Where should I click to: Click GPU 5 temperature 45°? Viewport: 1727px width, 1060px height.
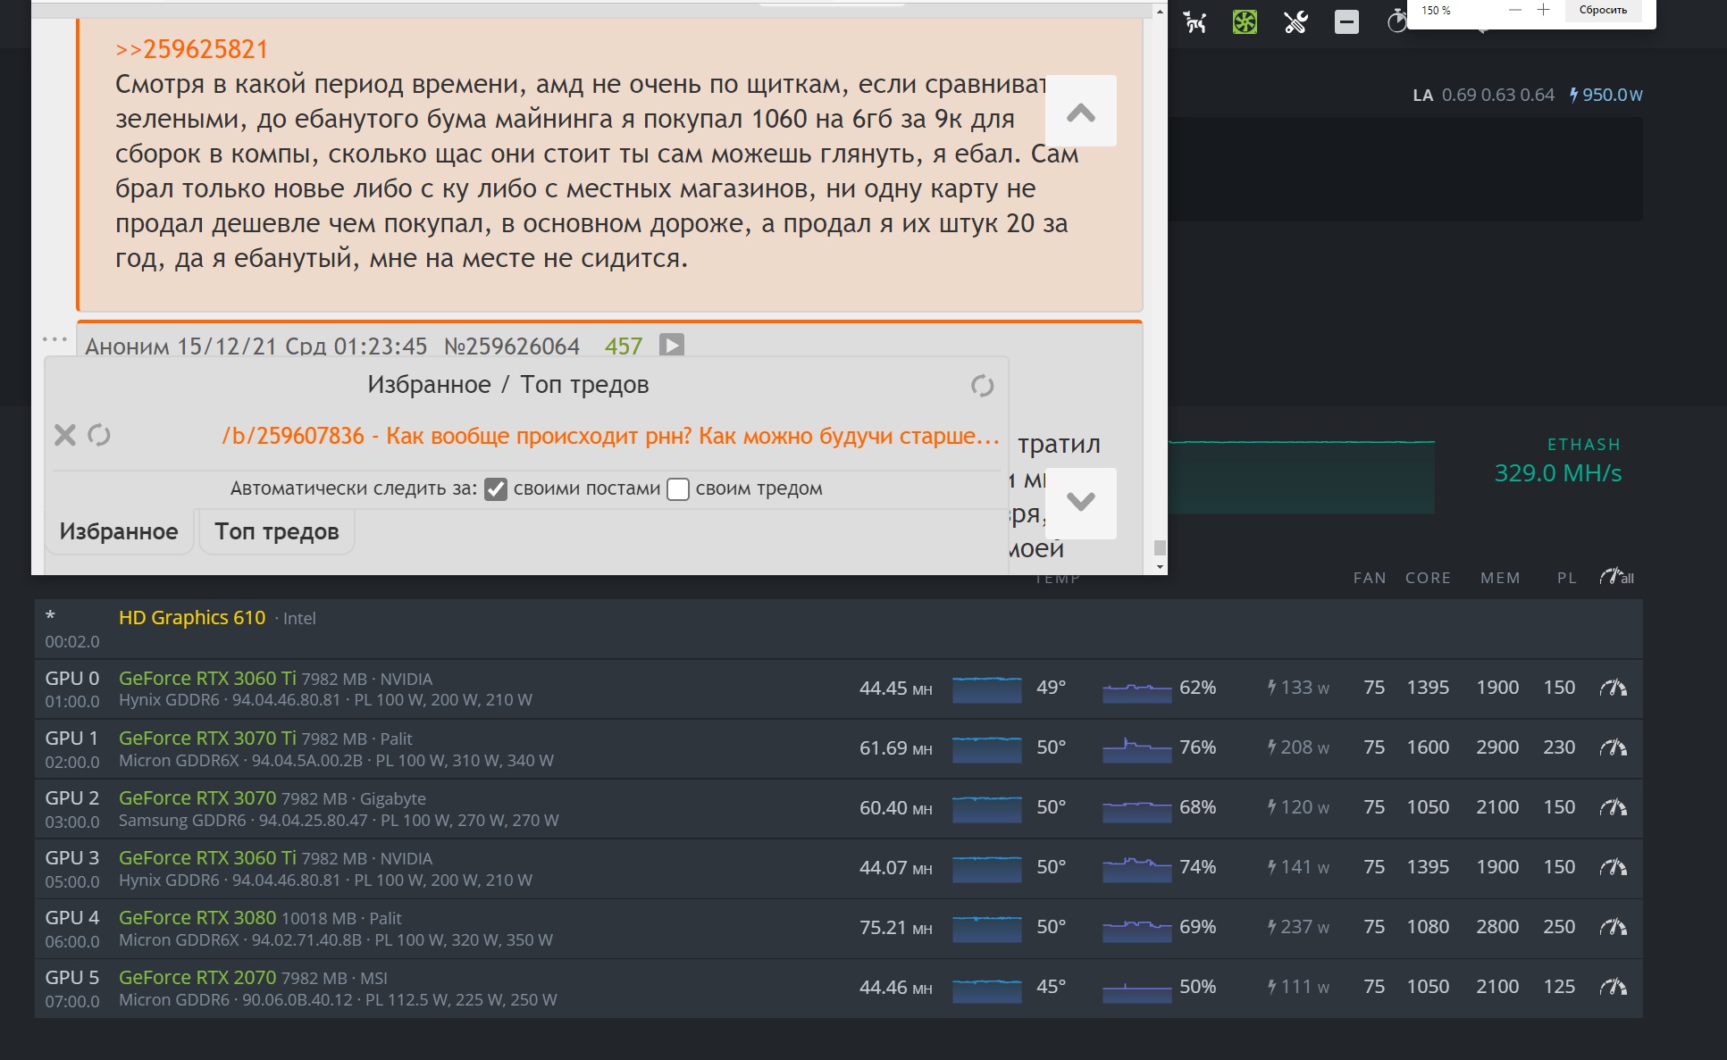point(1051,987)
